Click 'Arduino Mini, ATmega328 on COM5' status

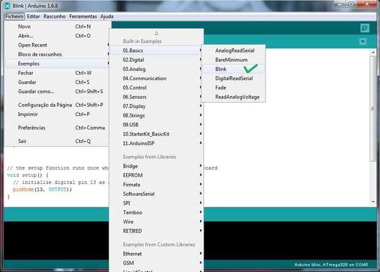331,265
